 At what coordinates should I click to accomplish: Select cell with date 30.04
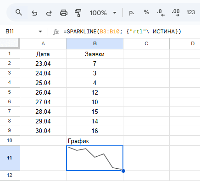(x=43, y=131)
